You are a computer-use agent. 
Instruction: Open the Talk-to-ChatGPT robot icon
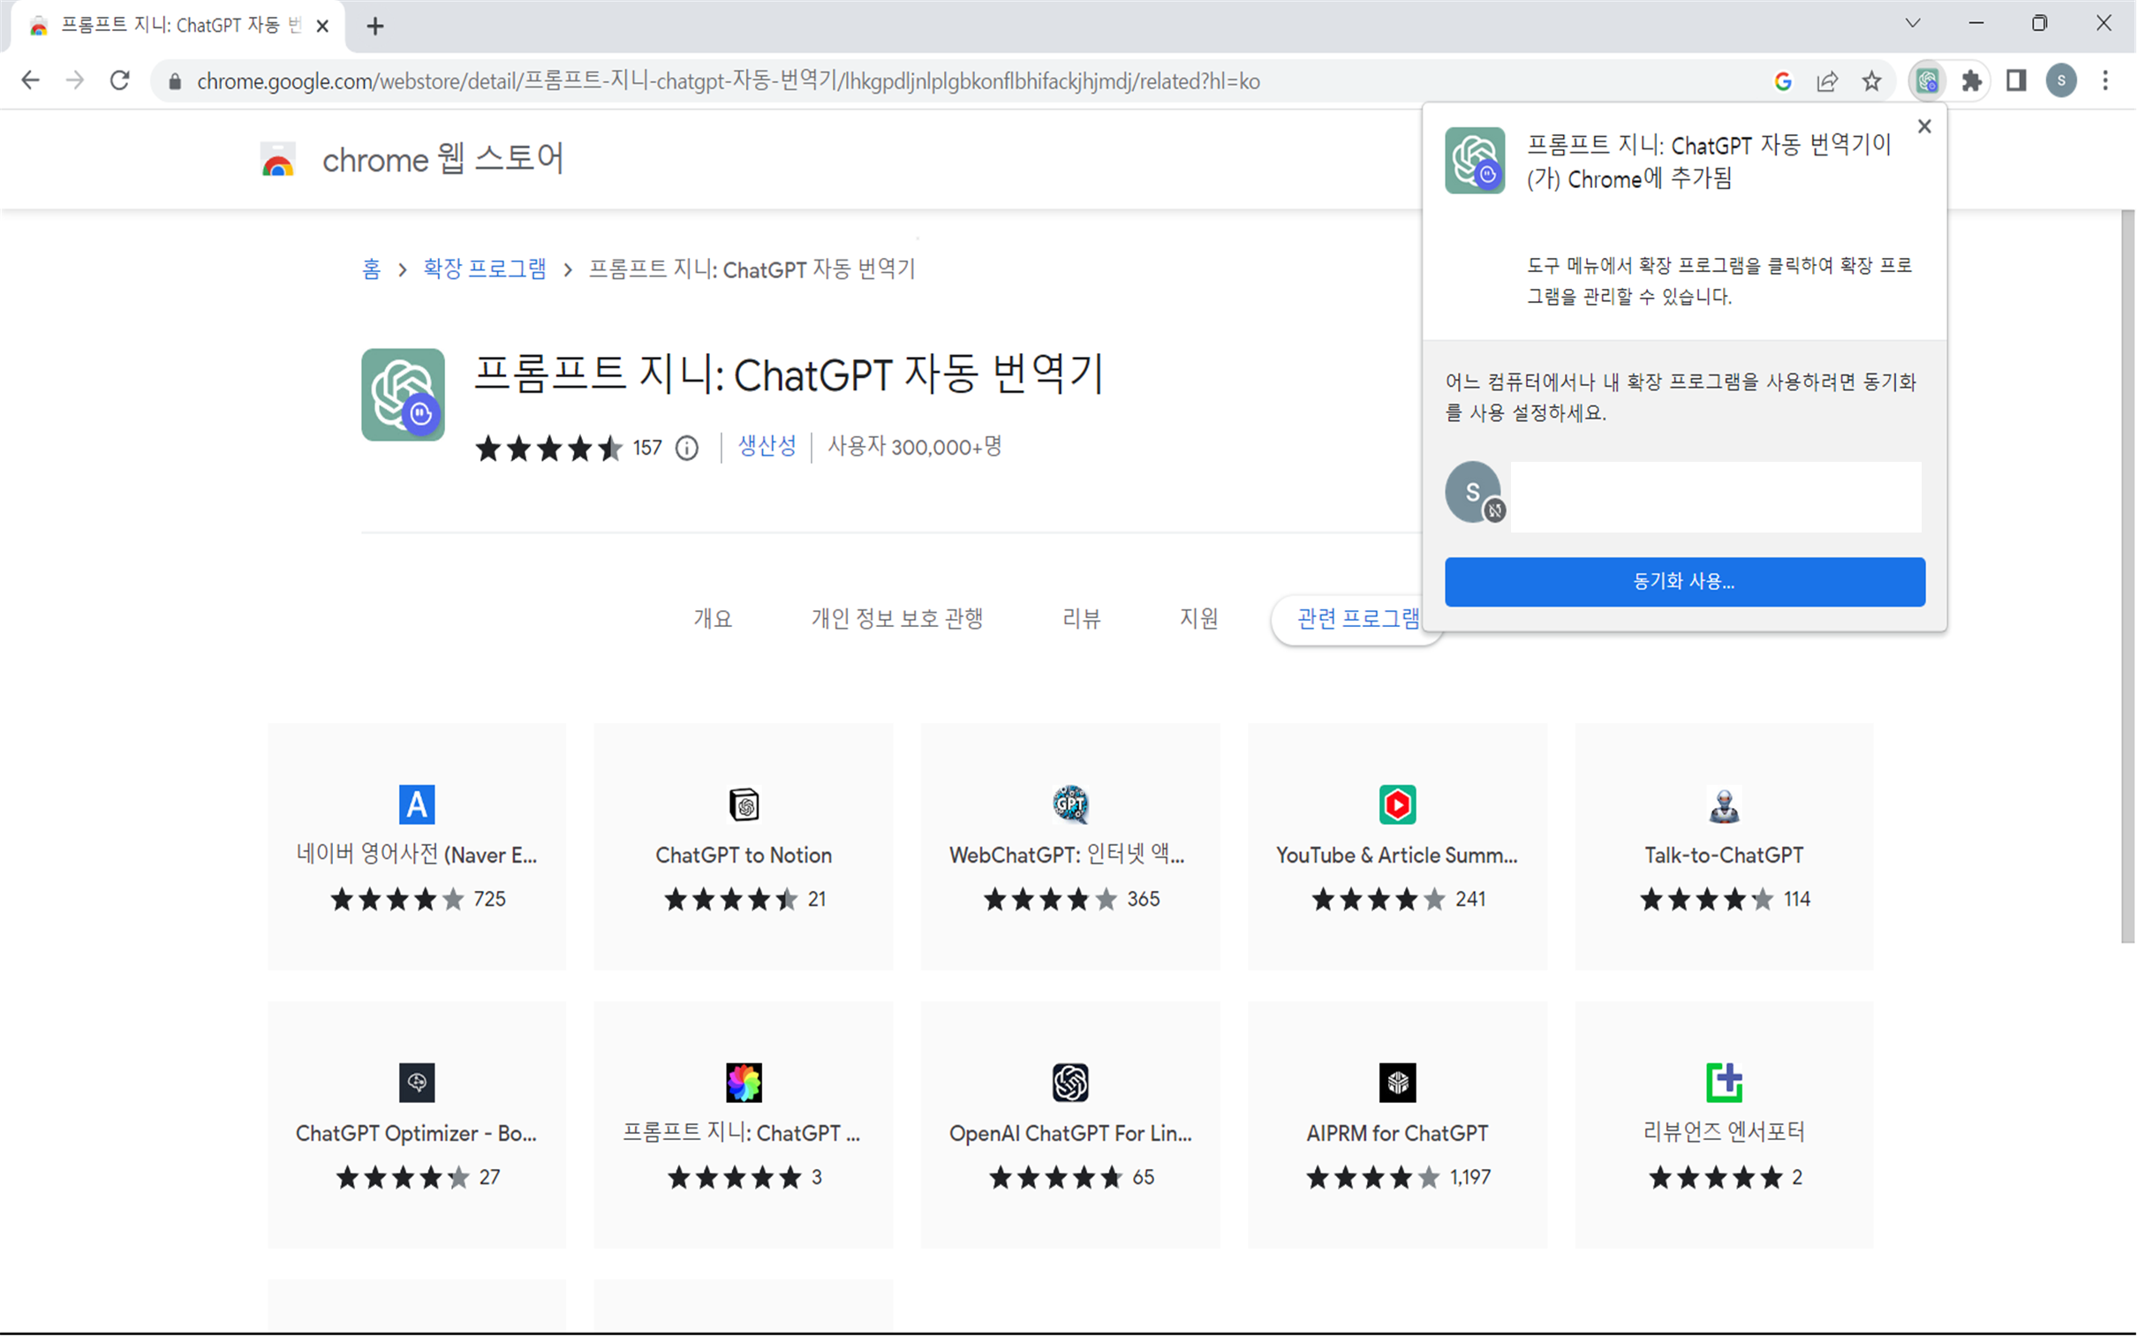(1725, 804)
